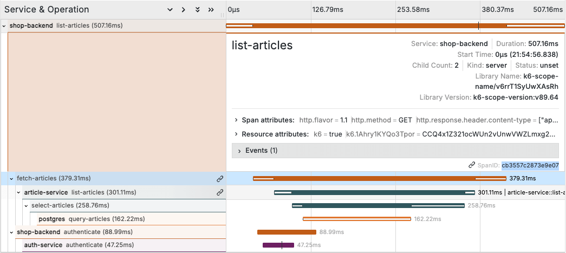
Task: Collapse the select-articles span children
Action: [x=25, y=206]
